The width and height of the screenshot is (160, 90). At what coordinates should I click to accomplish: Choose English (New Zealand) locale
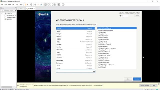click(x=117, y=44)
